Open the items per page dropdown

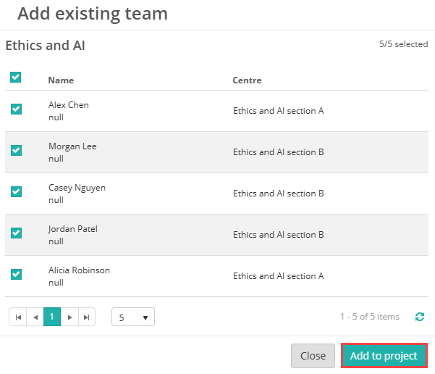click(133, 317)
